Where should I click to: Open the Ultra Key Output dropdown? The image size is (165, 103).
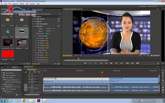pos(50,29)
